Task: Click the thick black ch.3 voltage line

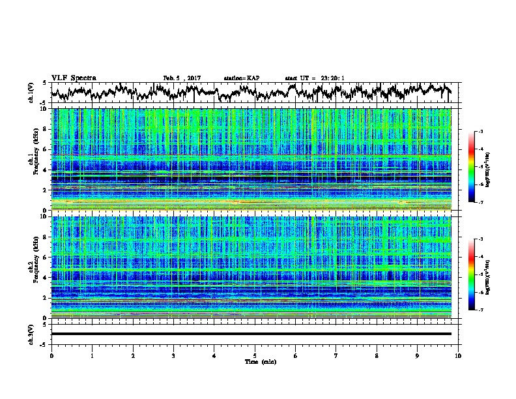Action: click(251, 334)
